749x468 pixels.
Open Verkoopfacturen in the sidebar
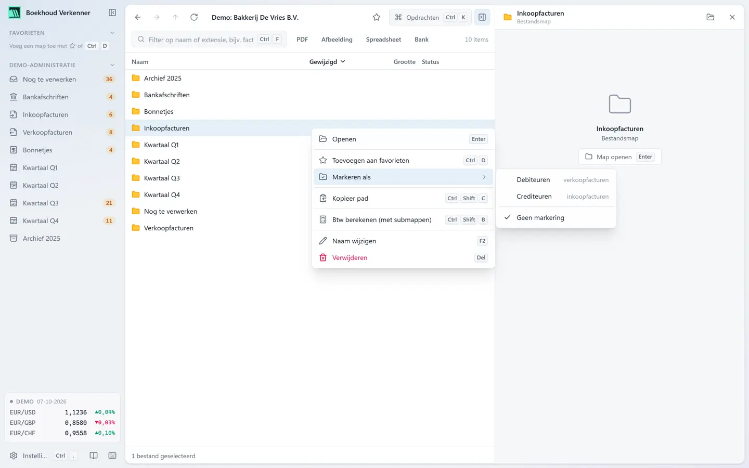click(x=62, y=132)
